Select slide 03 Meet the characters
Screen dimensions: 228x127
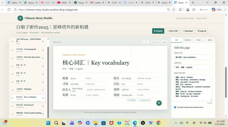tap(28, 58)
